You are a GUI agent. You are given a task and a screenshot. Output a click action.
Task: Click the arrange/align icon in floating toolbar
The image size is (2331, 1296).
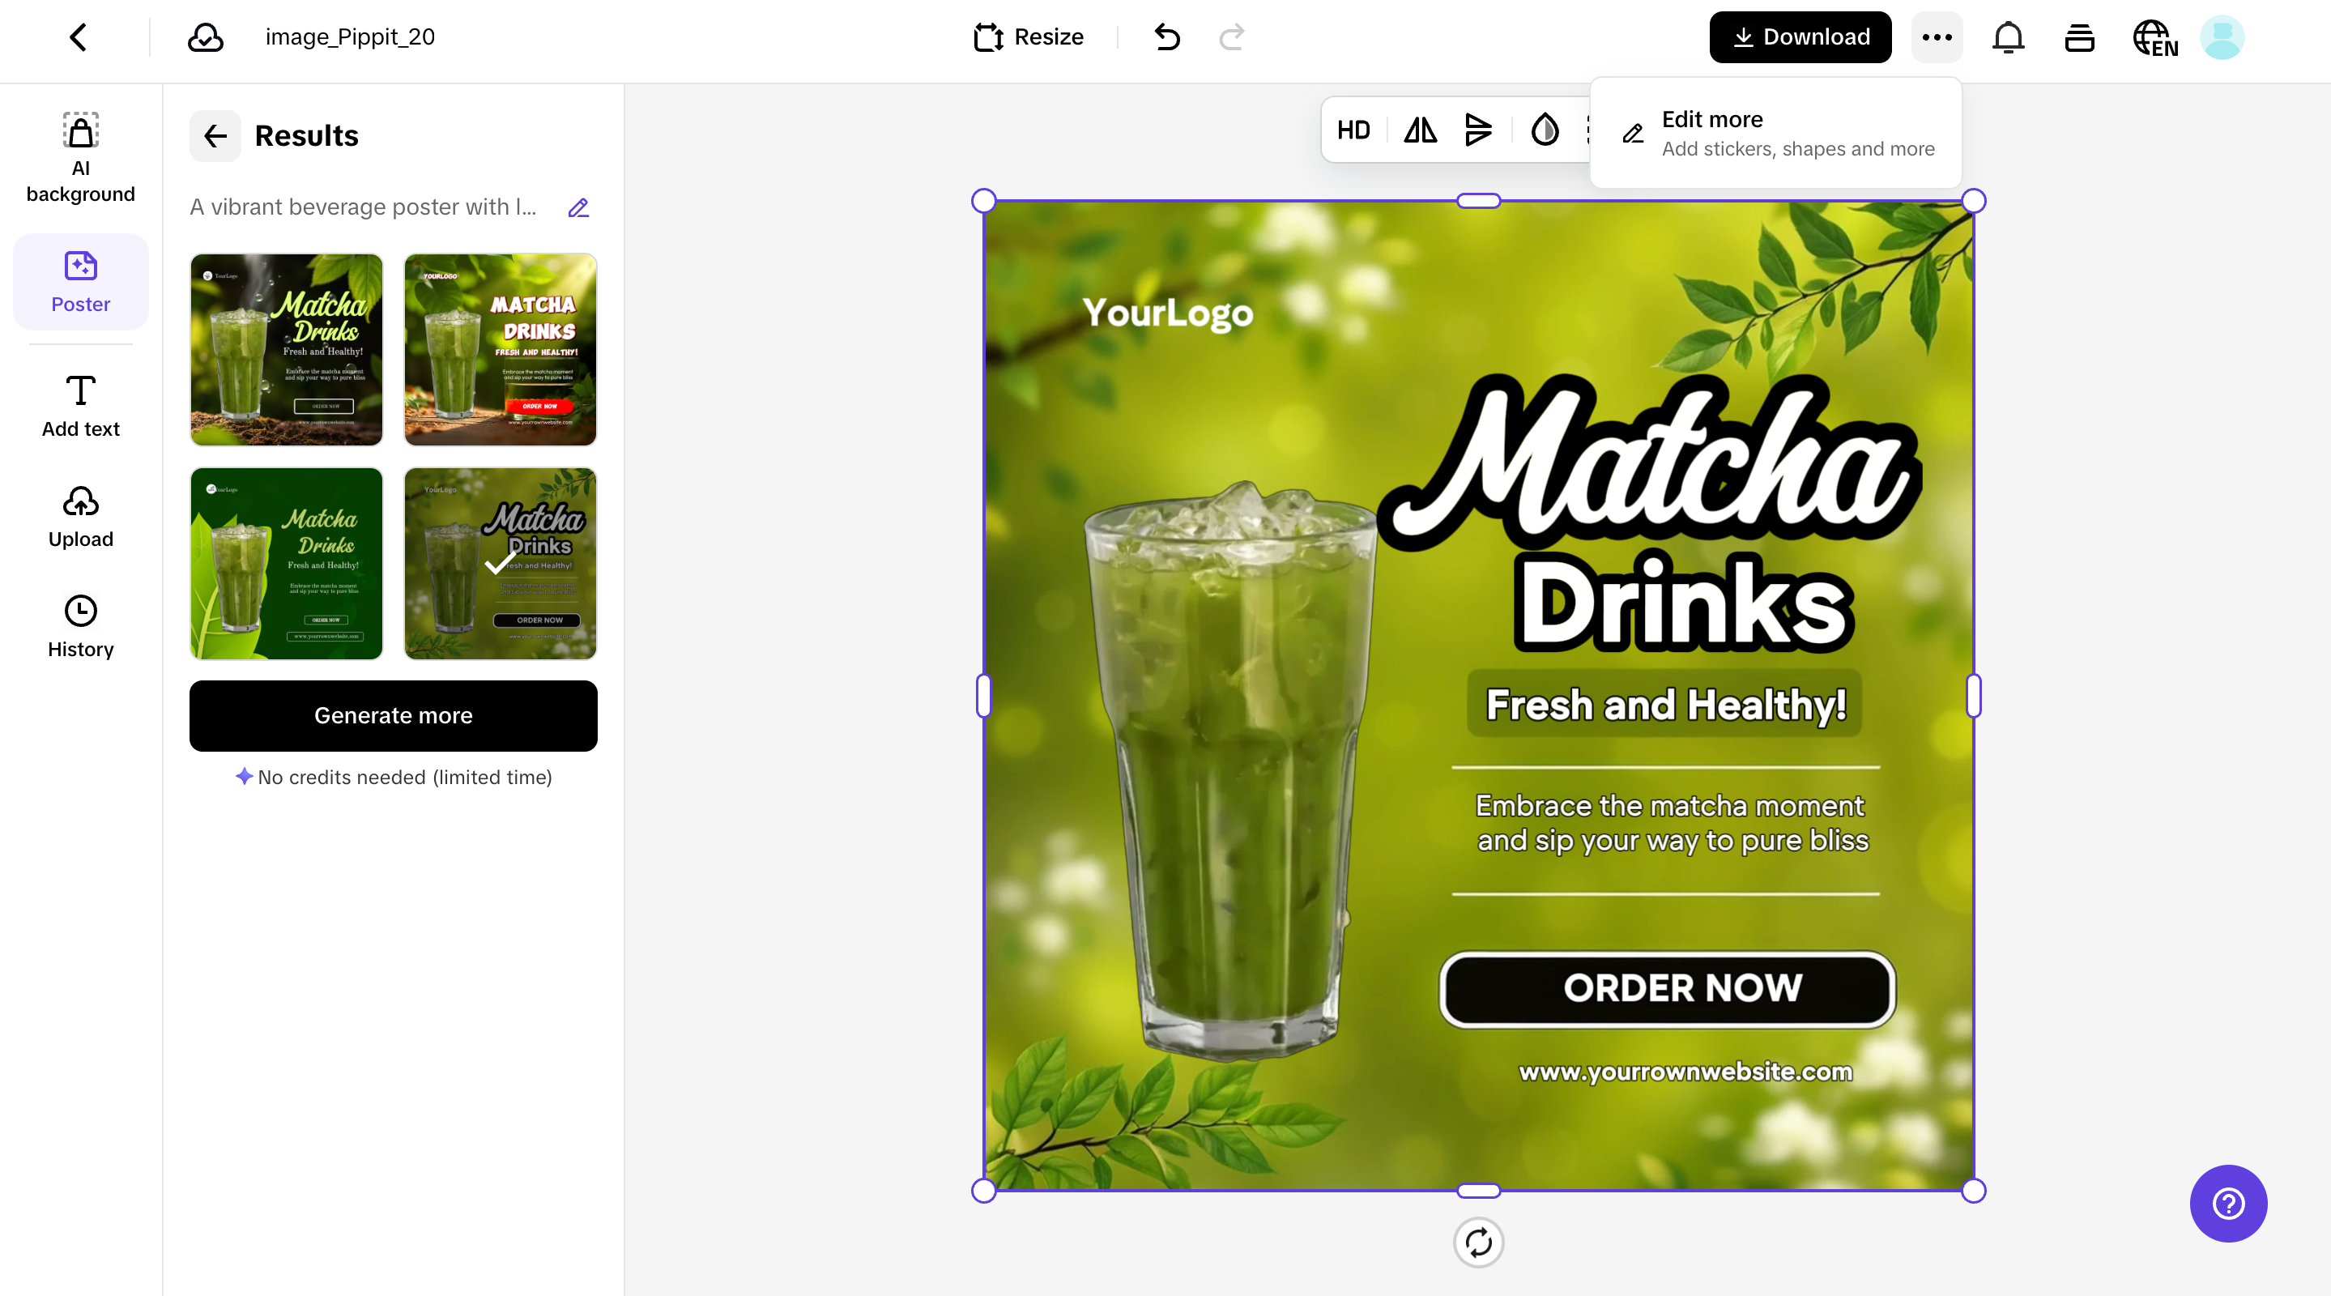click(x=1477, y=130)
